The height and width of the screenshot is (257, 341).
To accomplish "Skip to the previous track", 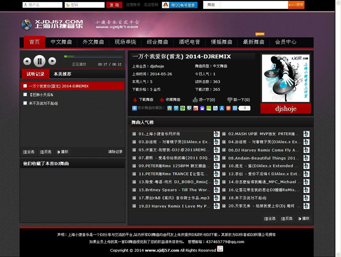I will (x=27, y=61).
